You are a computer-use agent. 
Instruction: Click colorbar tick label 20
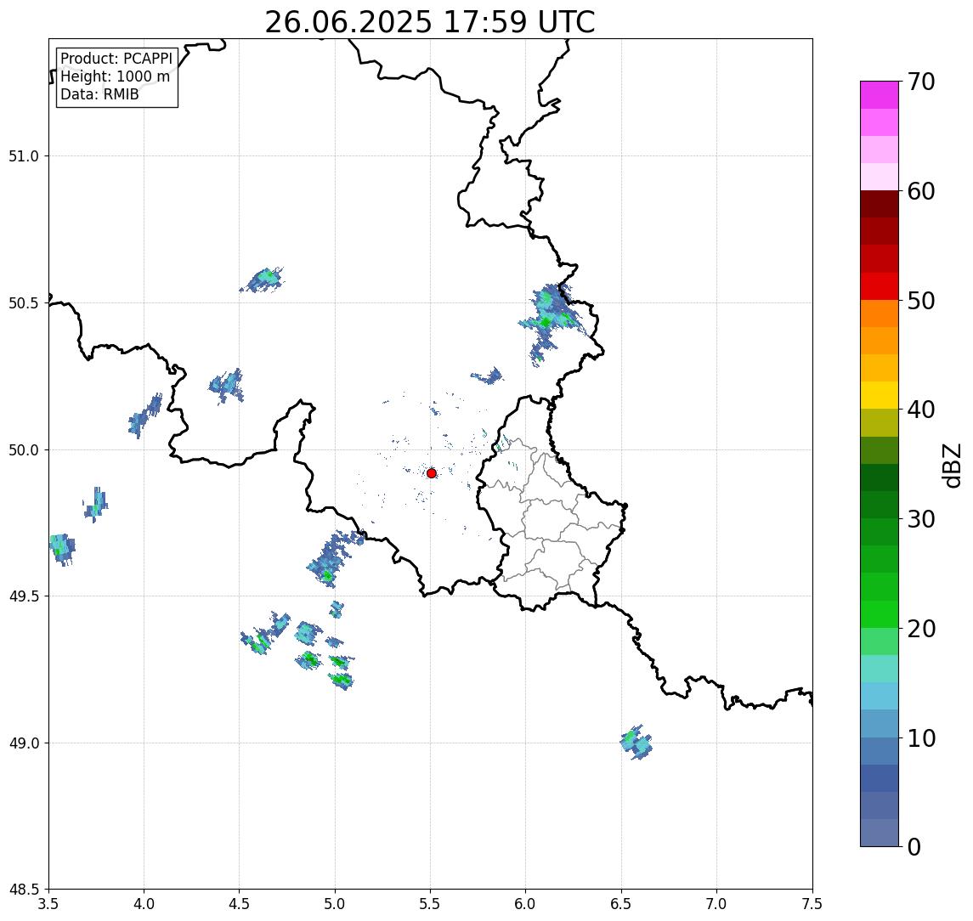pyautogui.click(x=920, y=629)
